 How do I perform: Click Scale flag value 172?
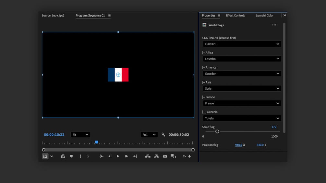coord(274,127)
